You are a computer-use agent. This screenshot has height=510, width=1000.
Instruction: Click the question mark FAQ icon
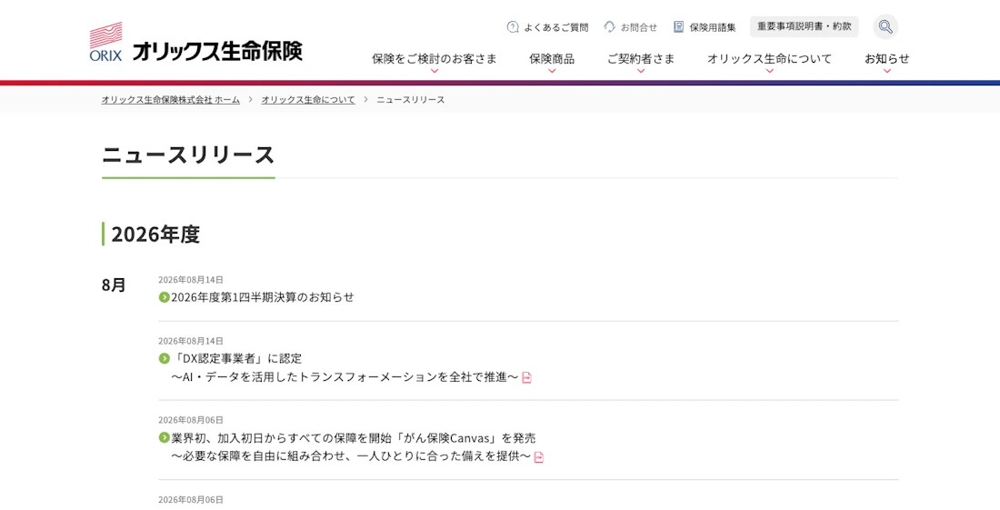tap(513, 26)
